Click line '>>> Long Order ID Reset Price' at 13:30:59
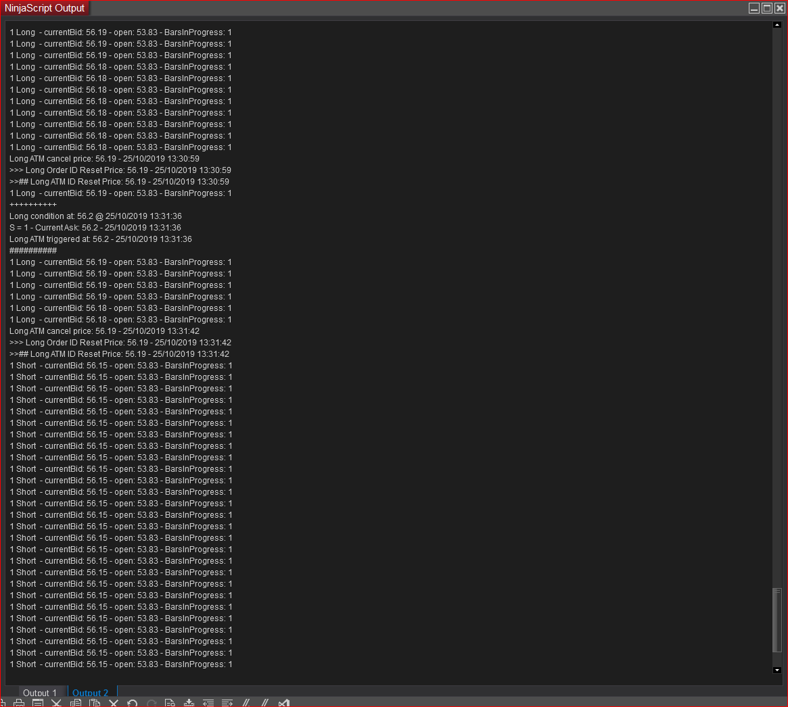 pyautogui.click(x=120, y=170)
